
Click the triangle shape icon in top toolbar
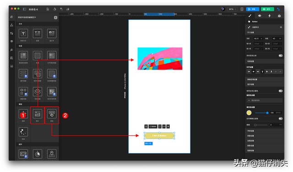tap(55, 9)
